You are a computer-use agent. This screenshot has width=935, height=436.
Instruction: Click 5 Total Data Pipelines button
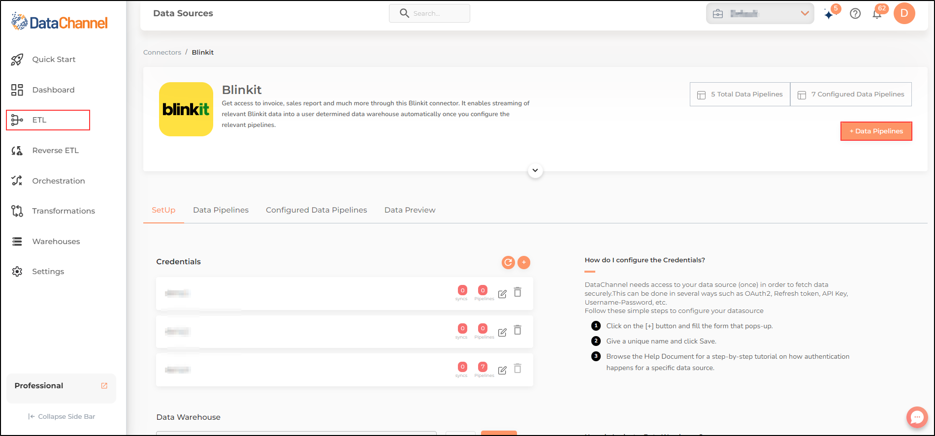pyautogui.click(x=740, y=94)
